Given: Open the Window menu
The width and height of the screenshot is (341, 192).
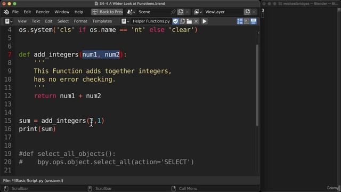Looking at the screenshot, I should (62, 12).
